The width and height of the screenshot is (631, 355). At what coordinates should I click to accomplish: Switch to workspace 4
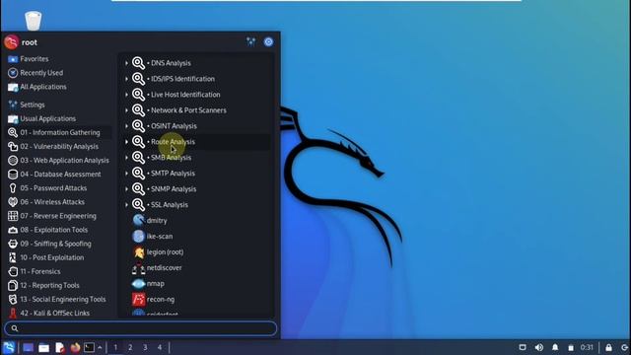click(x=160, y=347)
